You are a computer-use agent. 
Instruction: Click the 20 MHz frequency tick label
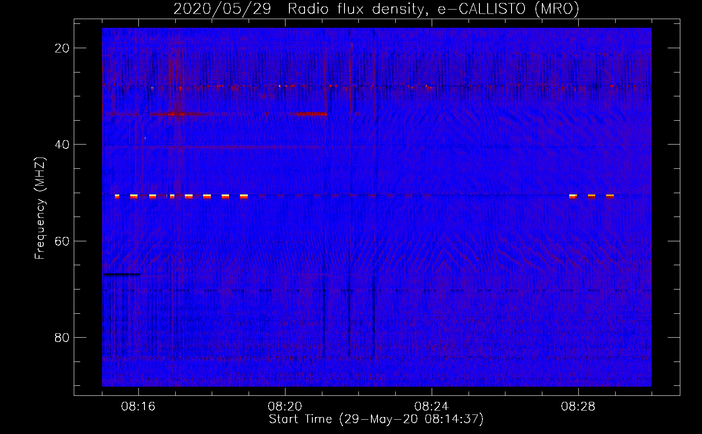tap(62, 48)
